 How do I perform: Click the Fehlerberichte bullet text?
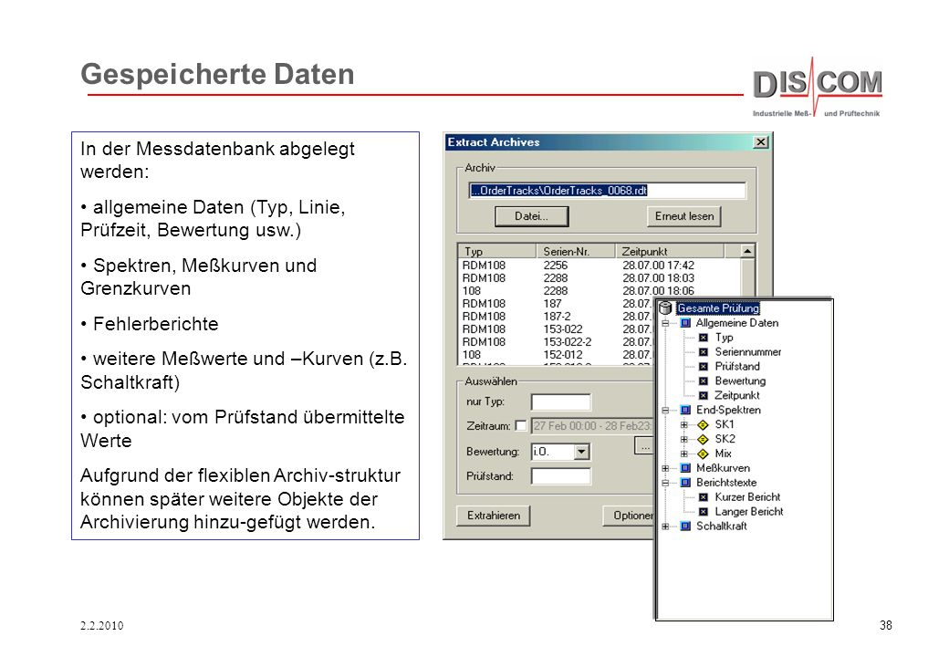pos(155,324)
